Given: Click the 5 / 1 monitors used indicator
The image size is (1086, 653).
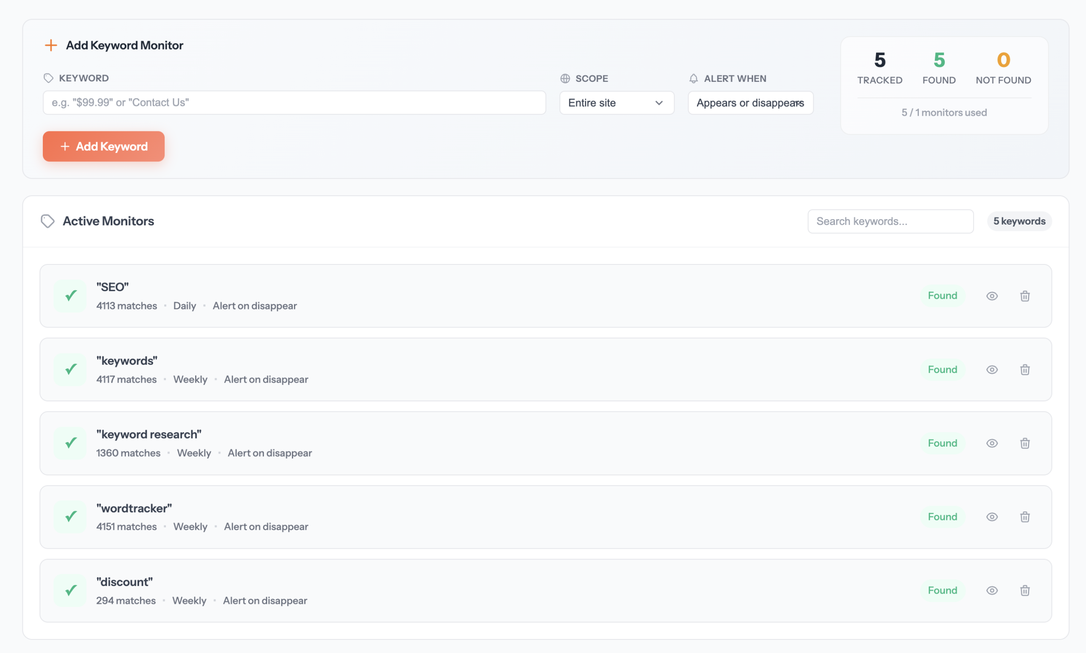Looking at the screenshot, I should [x=943, y=112].
